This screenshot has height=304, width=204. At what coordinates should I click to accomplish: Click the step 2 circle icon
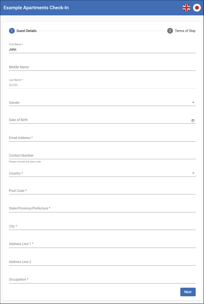(170, 31)
